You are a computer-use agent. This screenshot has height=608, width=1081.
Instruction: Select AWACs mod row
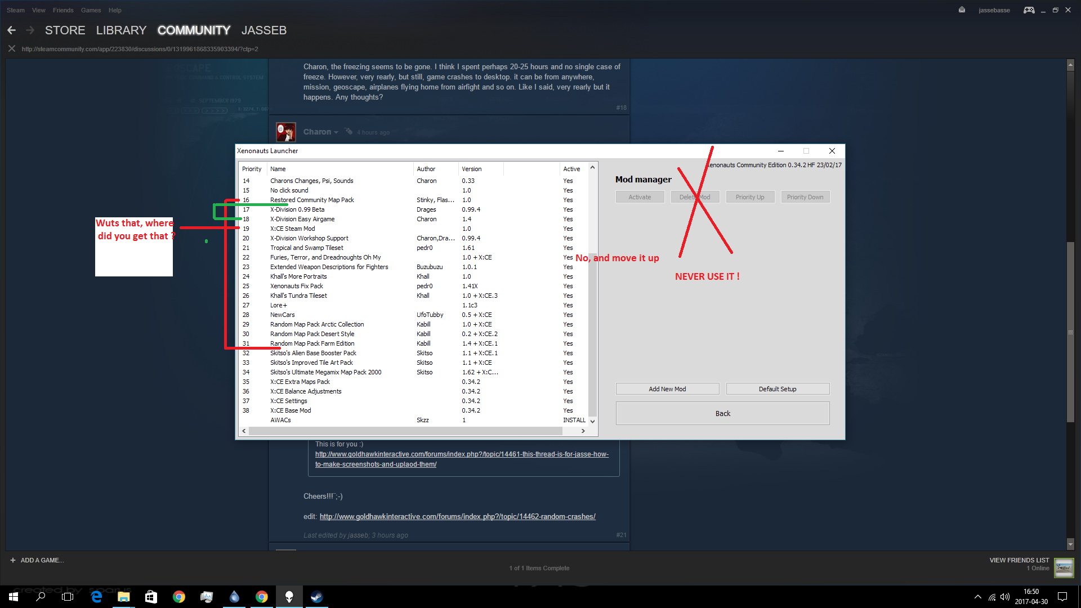coord(413,420)
